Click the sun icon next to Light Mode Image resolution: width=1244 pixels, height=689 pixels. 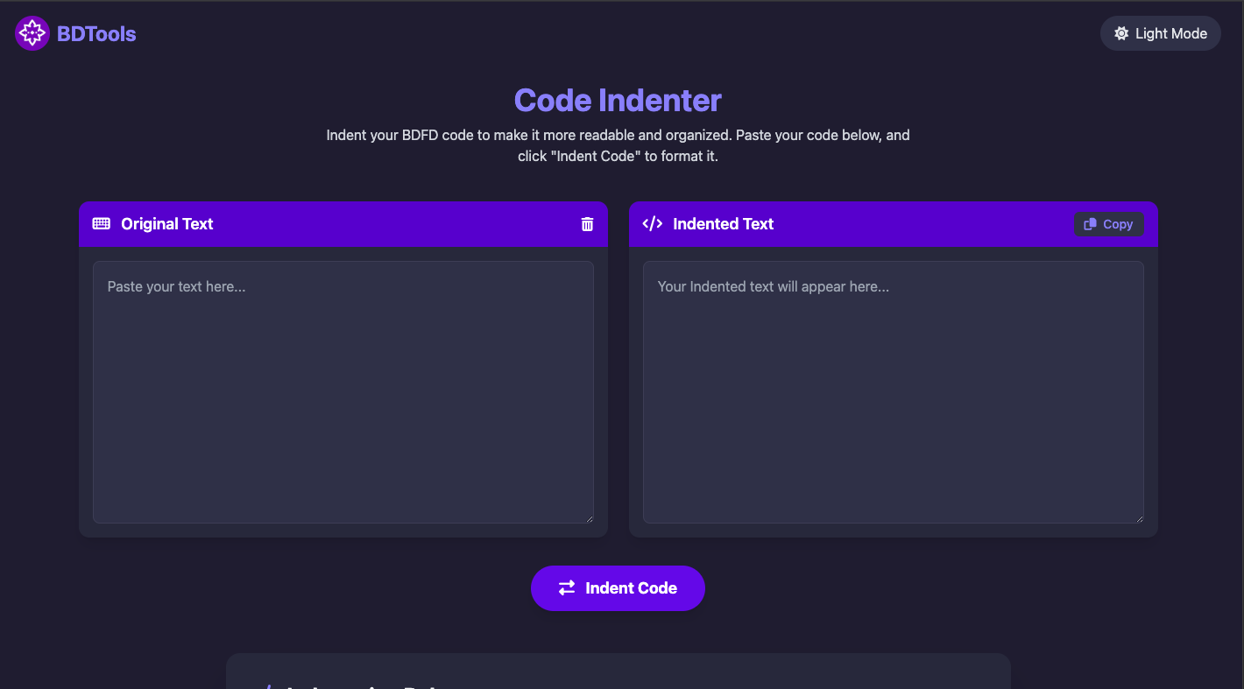(x=1121, y=32)
